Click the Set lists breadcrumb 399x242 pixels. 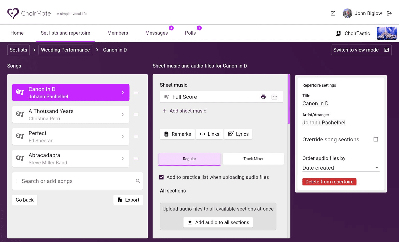[x=18, y=50]
